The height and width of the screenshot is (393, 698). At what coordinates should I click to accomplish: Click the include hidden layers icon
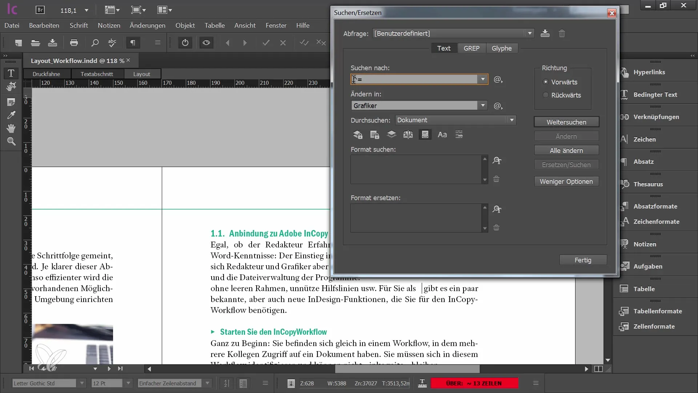[392, 135]
